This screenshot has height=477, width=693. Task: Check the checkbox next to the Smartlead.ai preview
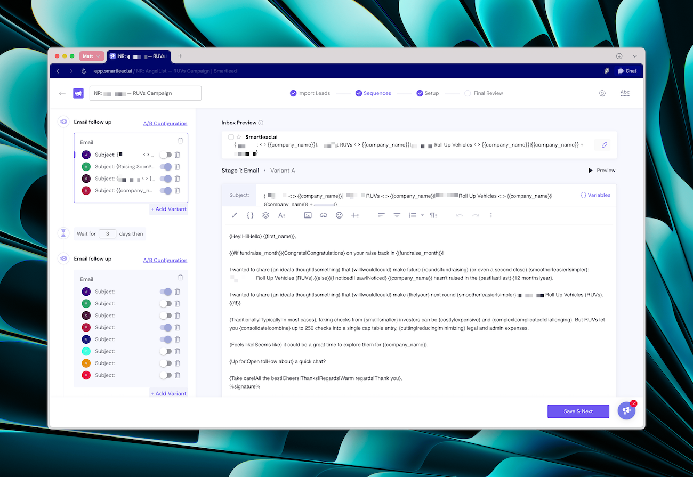230,136
